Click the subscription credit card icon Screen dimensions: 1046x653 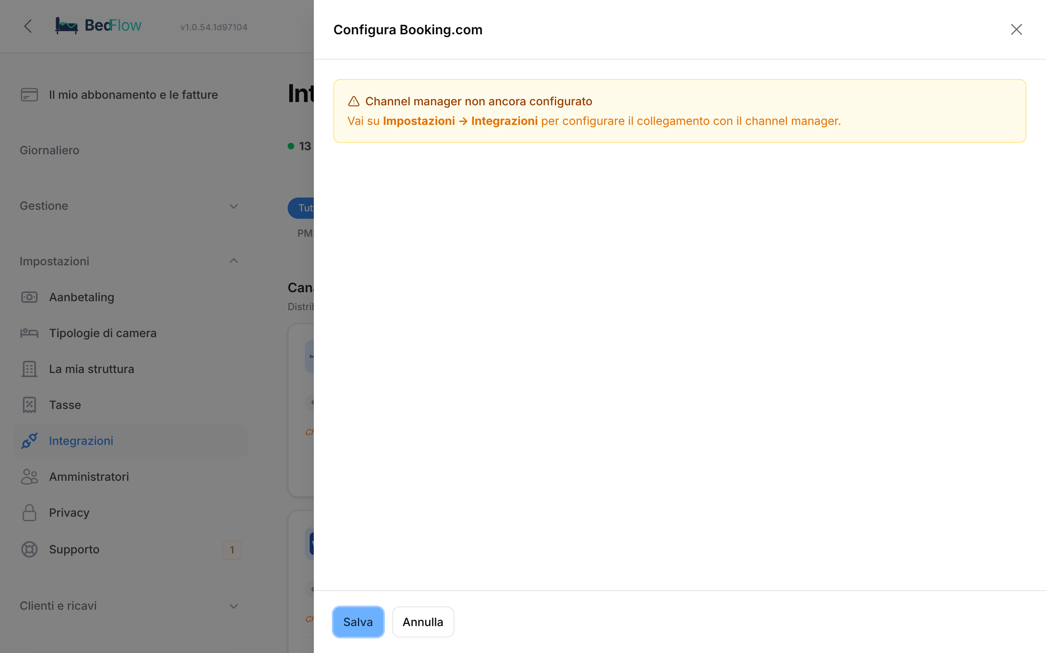point(29,95)
